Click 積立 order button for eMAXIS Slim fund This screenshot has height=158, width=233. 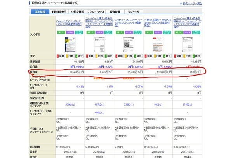tap(167, 56)
